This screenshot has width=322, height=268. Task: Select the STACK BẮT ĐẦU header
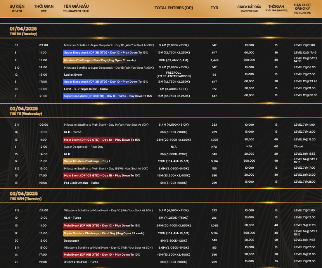tap(249, 9)
